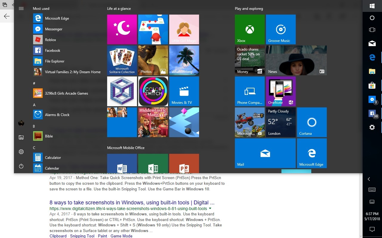
Task: Open the Photos tile
Action: (153, 60)
